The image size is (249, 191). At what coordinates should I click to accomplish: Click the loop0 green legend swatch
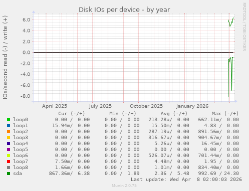(x=9, y=120)
